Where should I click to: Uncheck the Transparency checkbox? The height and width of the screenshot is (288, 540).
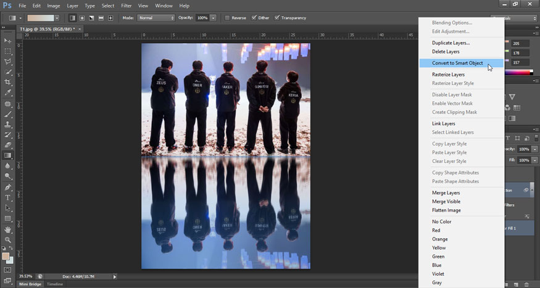click(277, 18)
